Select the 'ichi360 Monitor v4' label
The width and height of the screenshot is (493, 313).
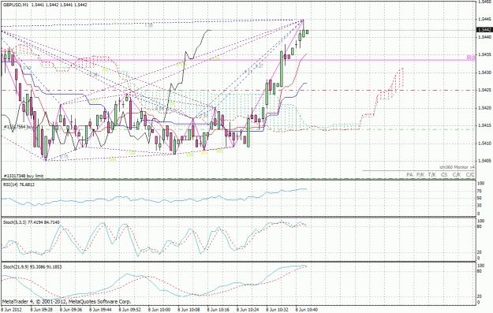tap(457, 167)
